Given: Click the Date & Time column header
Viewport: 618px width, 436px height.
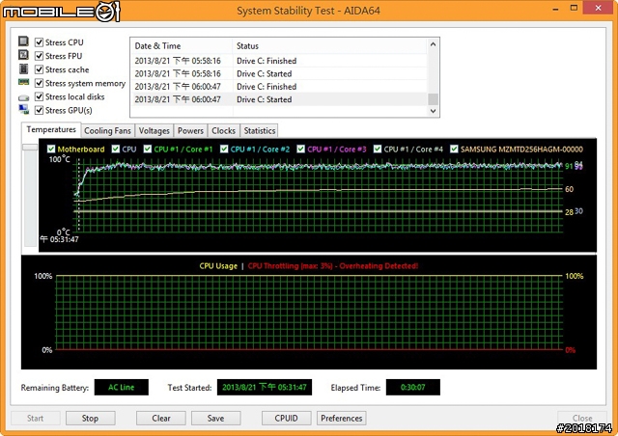Looking at the screenshot, I should point(182,46).
